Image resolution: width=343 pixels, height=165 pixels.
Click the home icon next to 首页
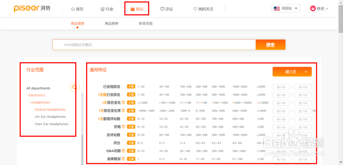point(73,9)
